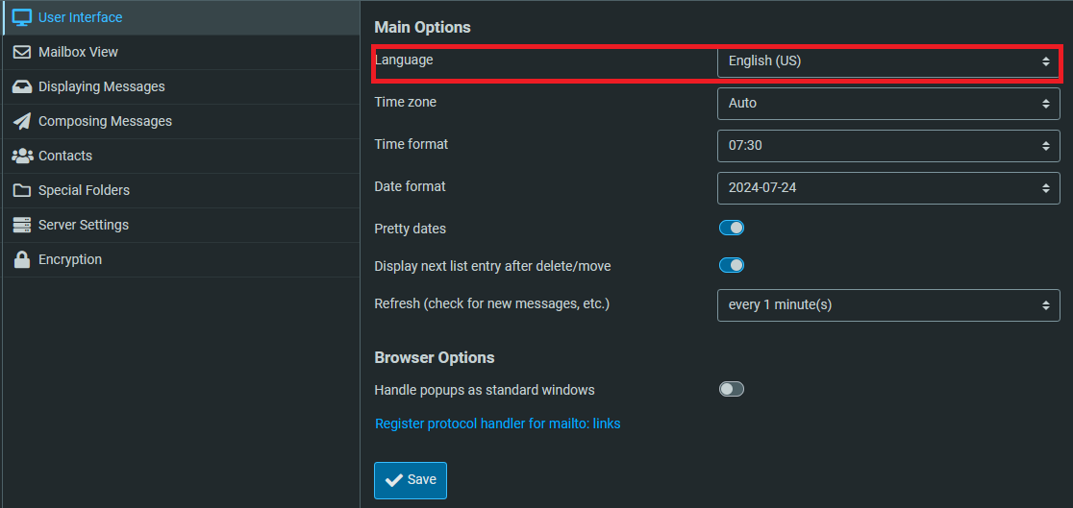This screenshot has width=1073, height=508.
Task: Click the Encryption padlock icon
Action: click(22, 259)
